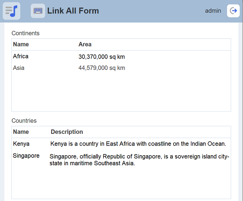This screenshot has width=243, height=201.
Task: Click the Continents section label
Action: tap(26, 33)
